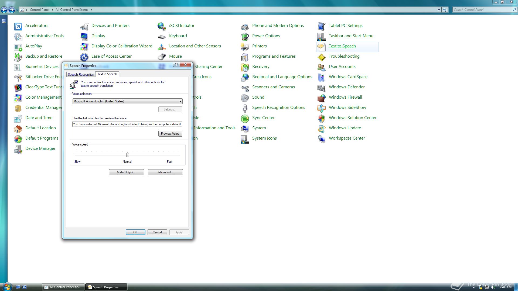518x291 pixels.
Task: Click the Sound speaker icon
Action: tap(245, 98)
